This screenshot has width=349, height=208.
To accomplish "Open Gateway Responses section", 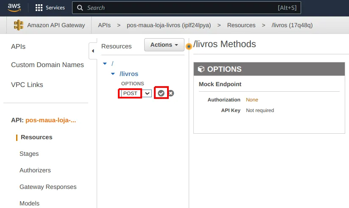I will (48, 187).
